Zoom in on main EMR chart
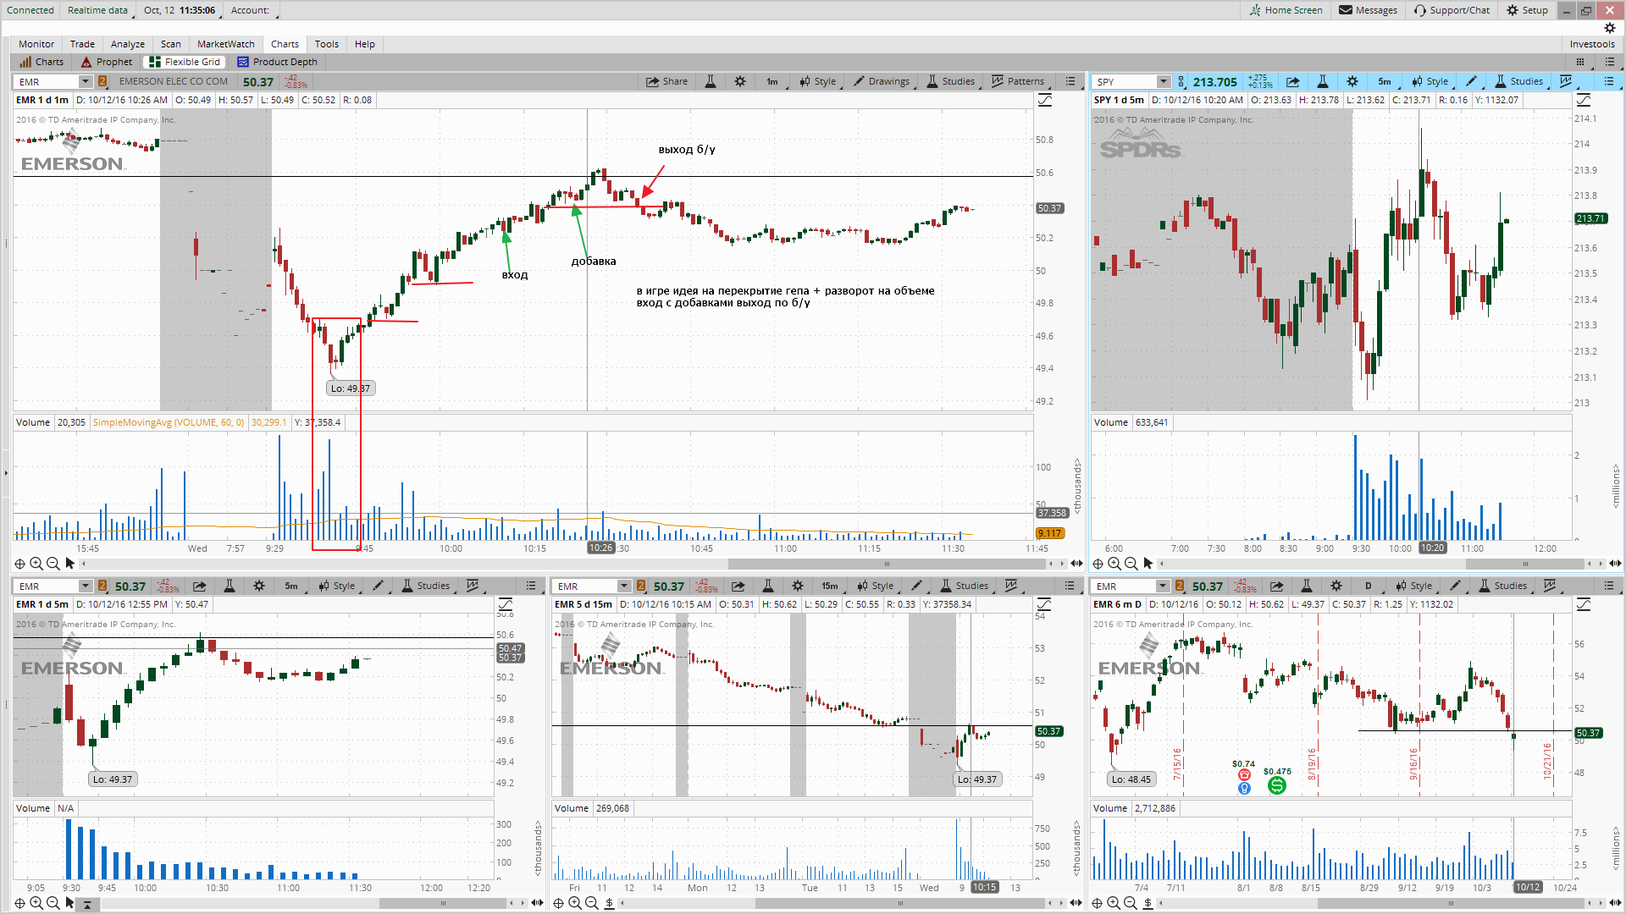This screenshot has width=1626, height=914. (x=36, y=564)
